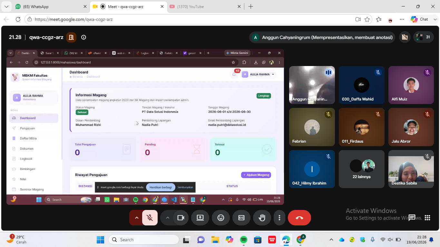
Task: Open the participants list showing 31
Action: pyautogui.click(x=423, y=37)
